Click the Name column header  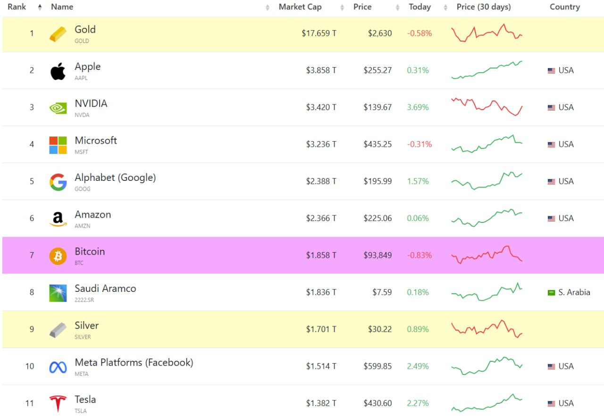[62, 7]
